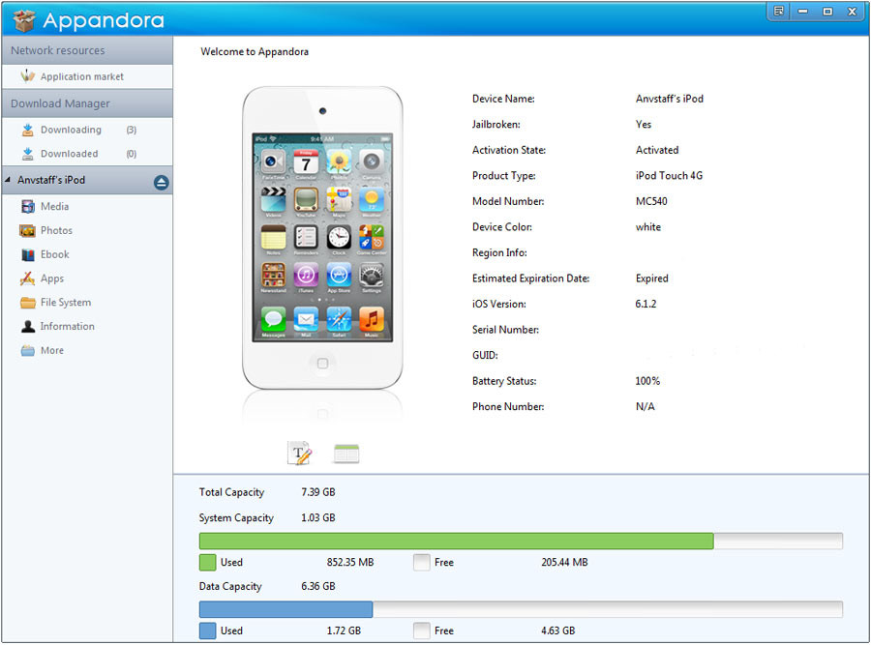Click the 'MC540' model number value
This screenshot has height=645, width=871.
coord(651,201)
